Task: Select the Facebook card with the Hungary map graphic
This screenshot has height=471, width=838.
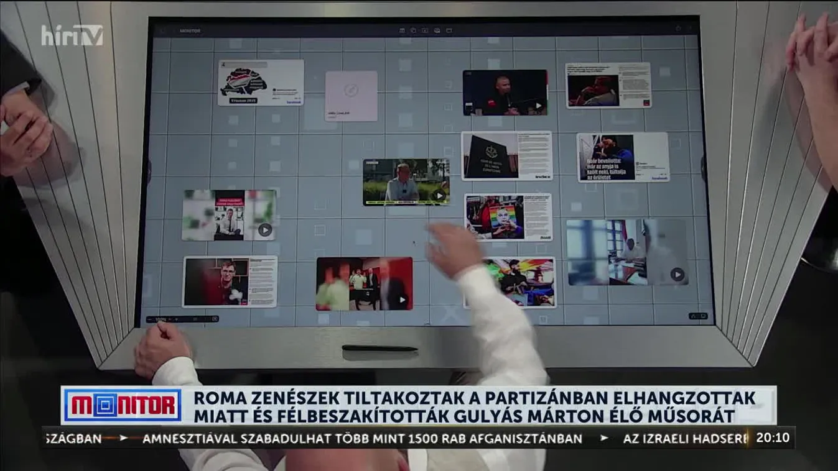Action: 261,84
